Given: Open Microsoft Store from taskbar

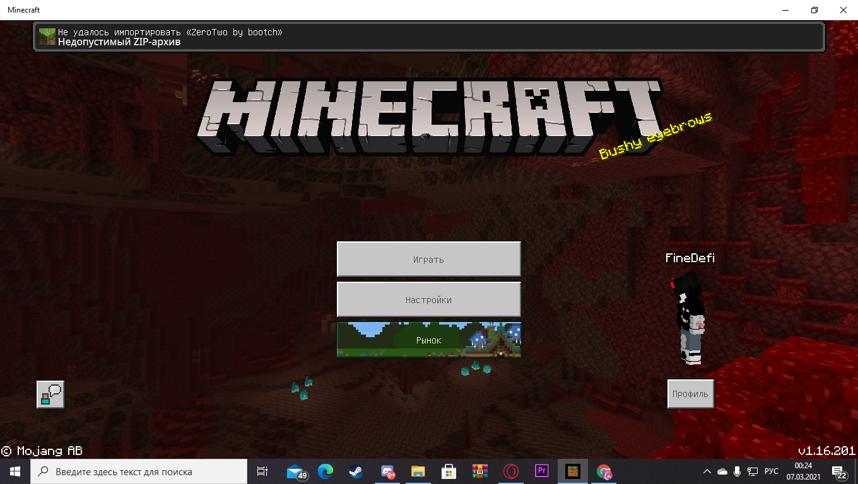Looking at the screenshot, I should 449,471.
